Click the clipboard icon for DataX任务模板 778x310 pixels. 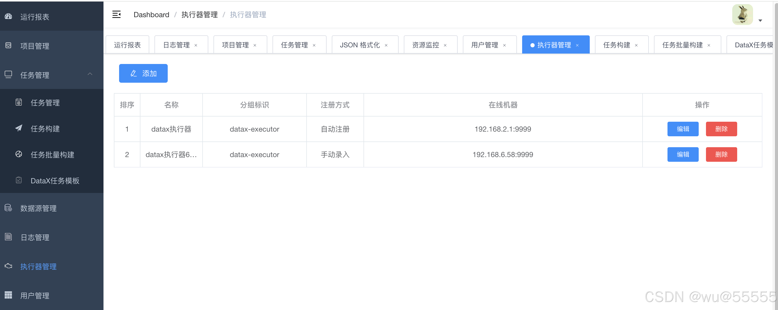pos(19,180)
